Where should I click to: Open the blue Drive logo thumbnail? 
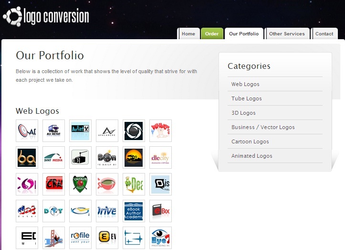point(107,211)
